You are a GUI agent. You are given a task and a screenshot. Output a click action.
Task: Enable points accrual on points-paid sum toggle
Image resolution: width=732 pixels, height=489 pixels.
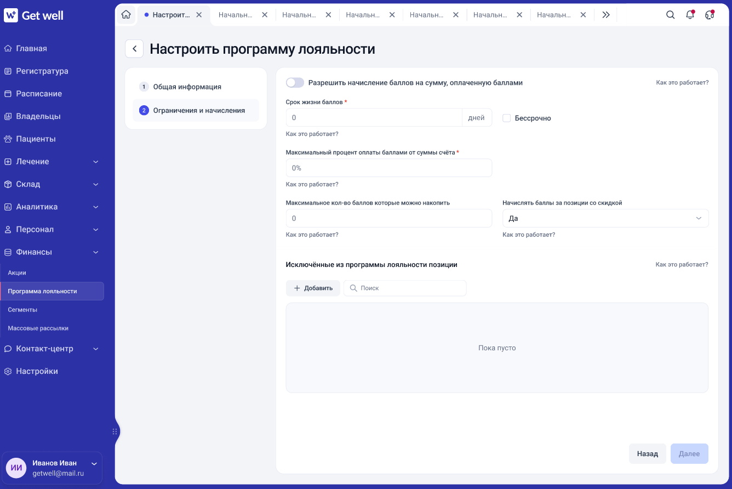pos(295,83)
